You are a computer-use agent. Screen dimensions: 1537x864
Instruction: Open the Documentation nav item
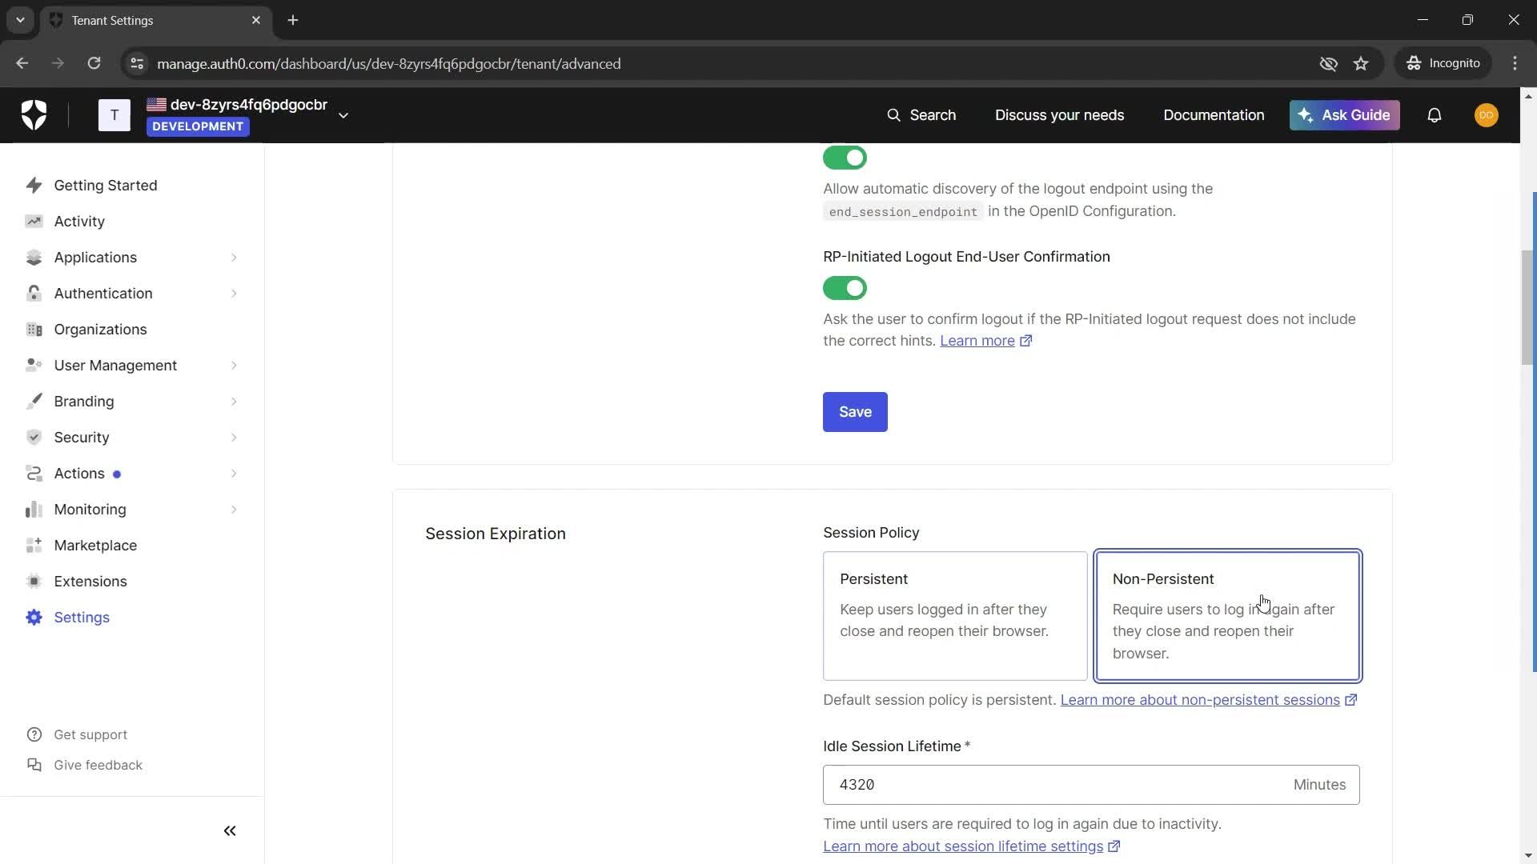click(x=1214, y=115)
